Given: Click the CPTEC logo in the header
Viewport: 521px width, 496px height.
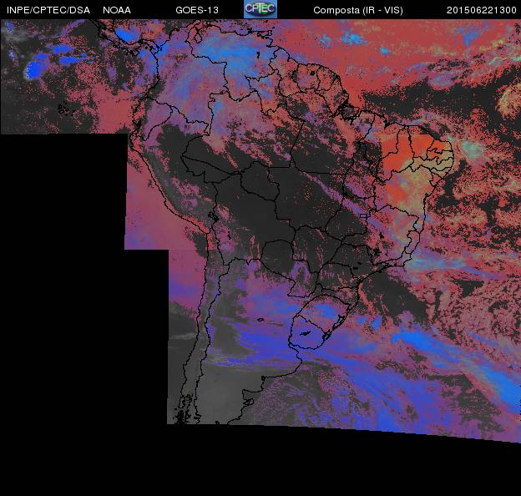Looking at the screenshot, I should tap(260, 9).
